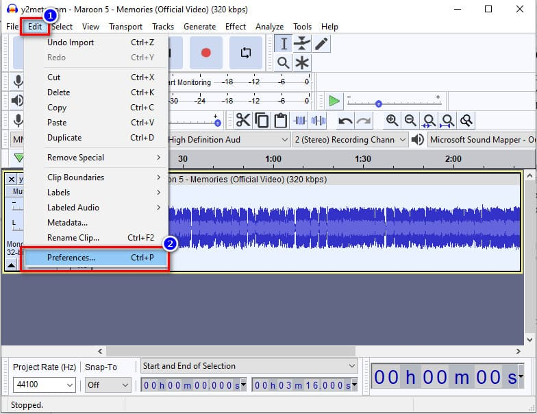Choose Preferences from the Edit menu
Viewport: 537px width, 414px height.
click(x=71, y=258)
